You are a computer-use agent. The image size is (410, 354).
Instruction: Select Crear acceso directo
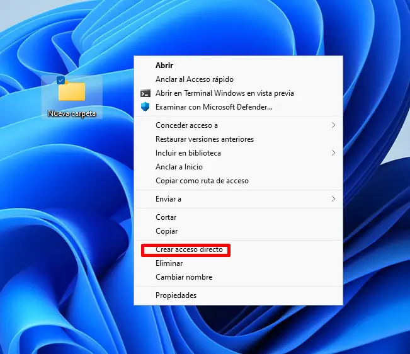click(x=238, y=249)
